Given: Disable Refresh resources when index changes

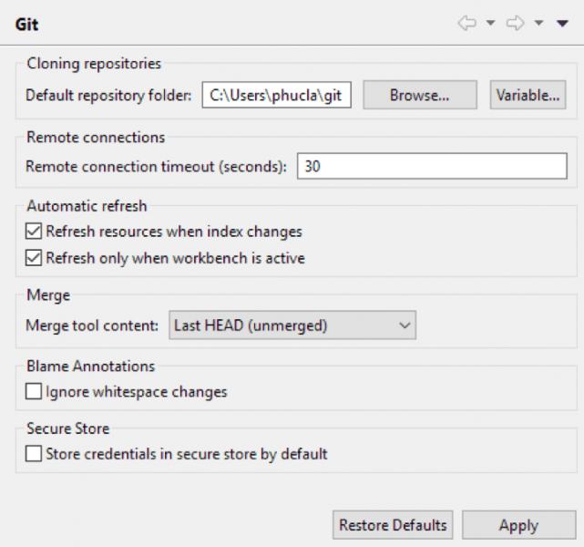Looking at the screenshot, I should pyautogui.click(x=34, y=232).
